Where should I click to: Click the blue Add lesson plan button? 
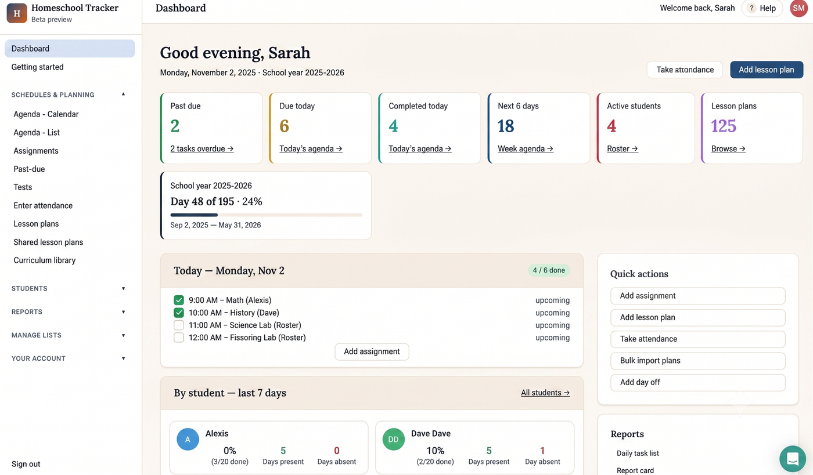click(x=767, y=70)
